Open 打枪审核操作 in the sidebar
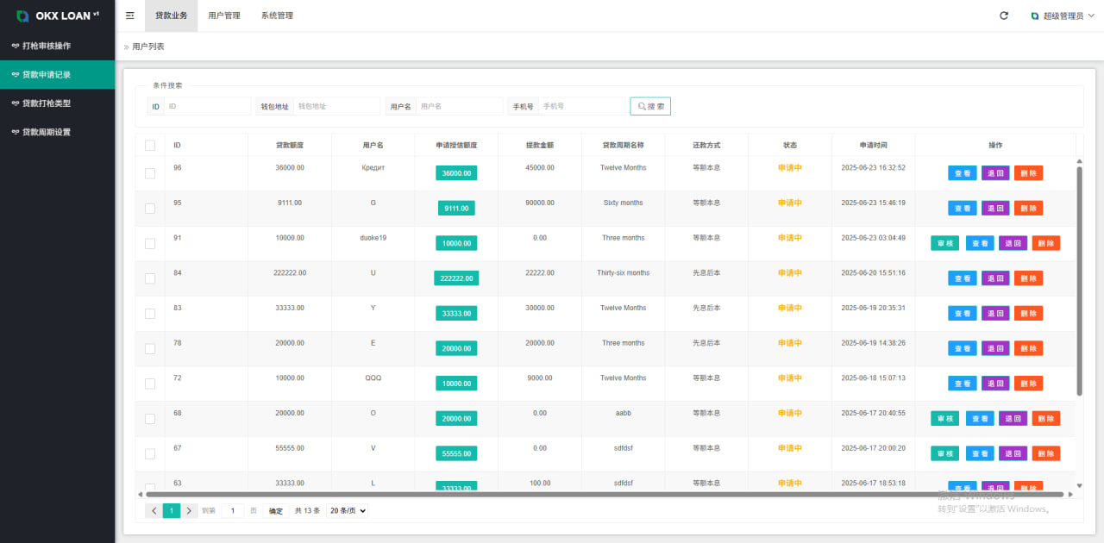Image resolution: width=1104 pixels, height=543 pixels. click(x=57, y=46)
